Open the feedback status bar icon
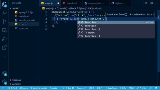The image size is (160, 90). pos(150,88)
